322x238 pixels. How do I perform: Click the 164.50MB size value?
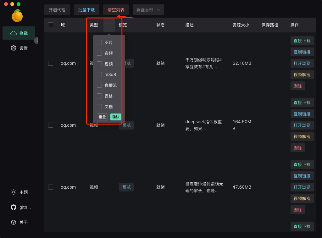tap(242, 125)
